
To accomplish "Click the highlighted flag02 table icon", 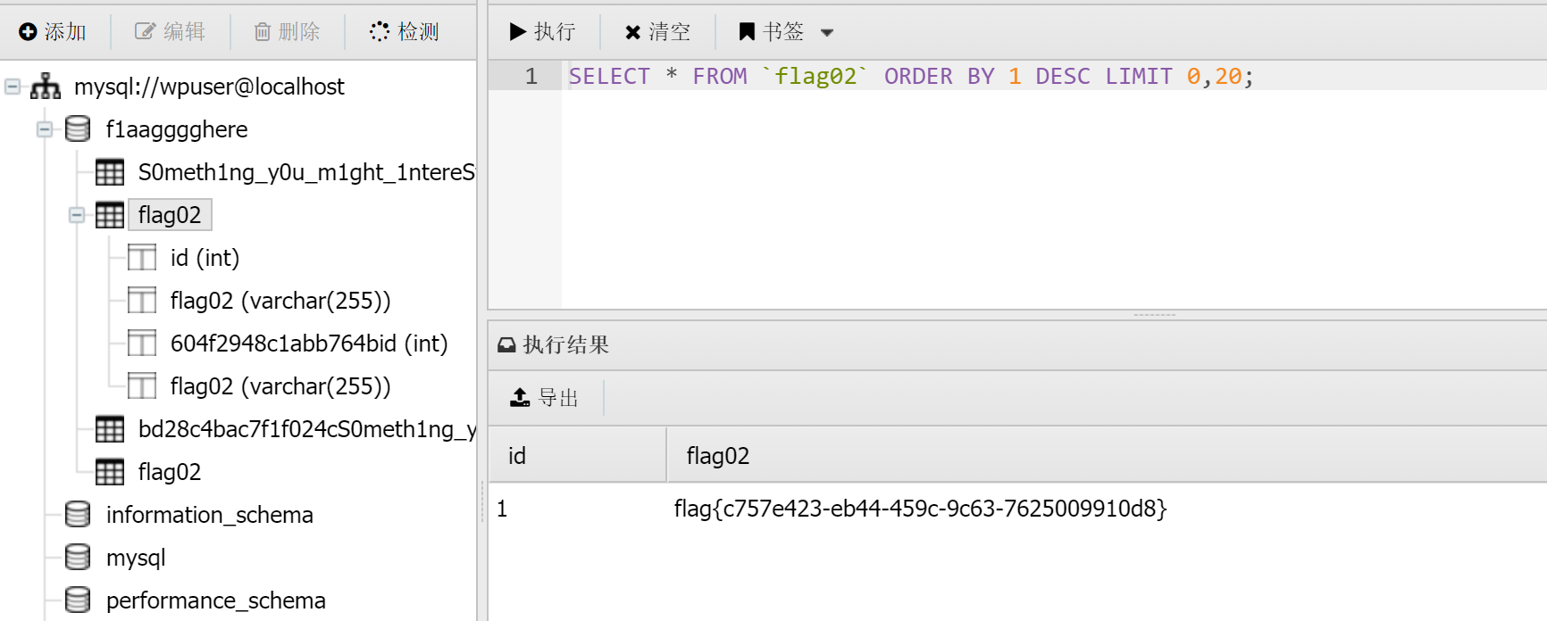I will click(x=110, y=215).
